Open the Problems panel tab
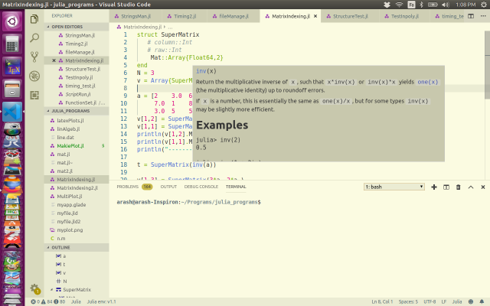490x306 pixels. pos(135,187)
